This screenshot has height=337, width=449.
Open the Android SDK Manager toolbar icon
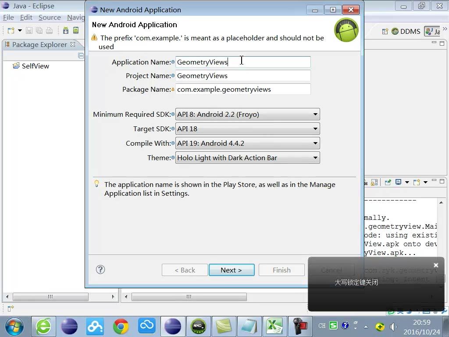click(66, 30)
